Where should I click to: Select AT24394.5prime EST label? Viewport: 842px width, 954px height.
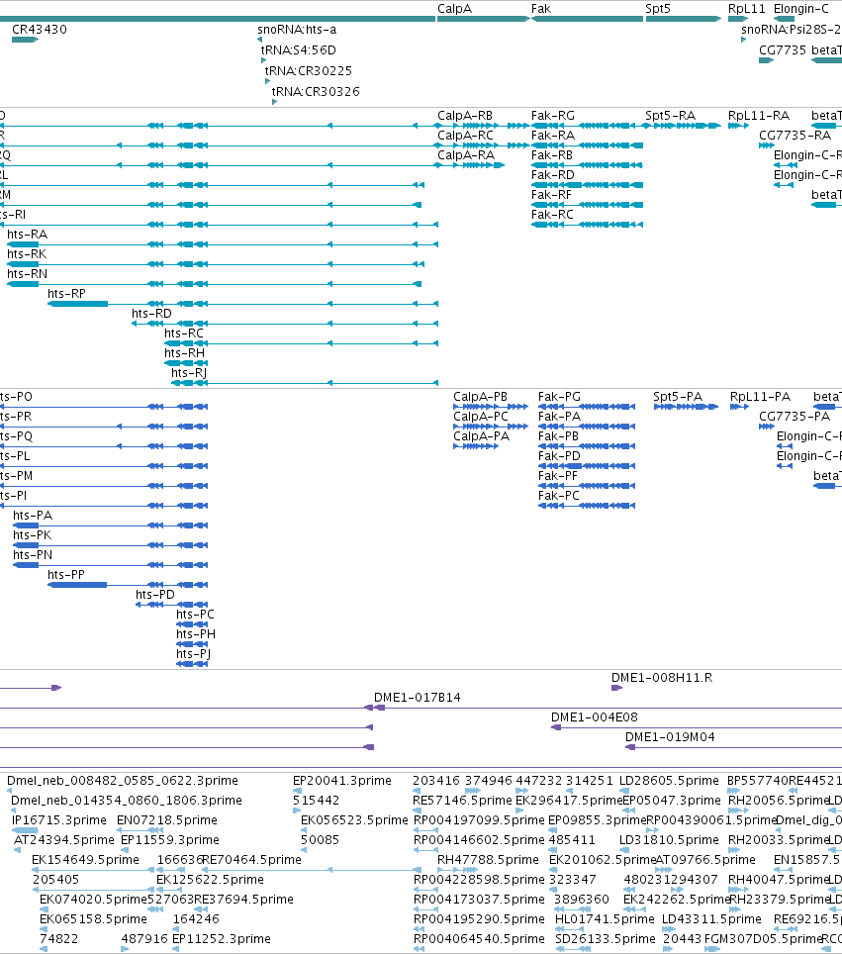coord(64,840)
